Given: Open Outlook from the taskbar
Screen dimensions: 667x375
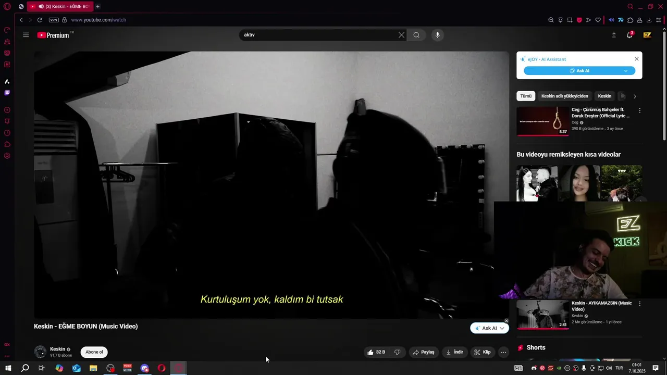Looking at the screenshot, I should 77,368.
